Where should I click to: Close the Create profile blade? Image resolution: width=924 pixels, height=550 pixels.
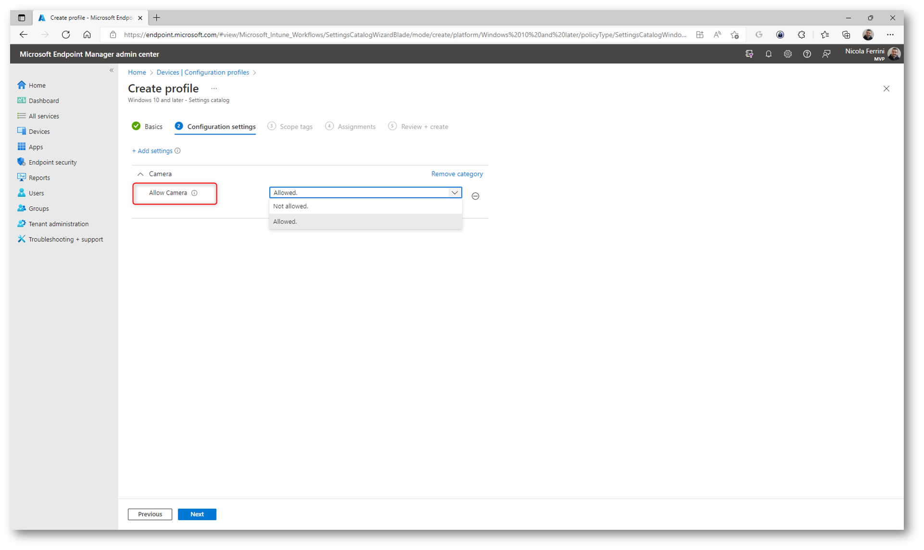(886, 88)
